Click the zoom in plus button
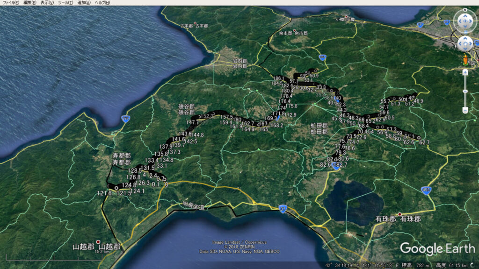 coord(465,72)
